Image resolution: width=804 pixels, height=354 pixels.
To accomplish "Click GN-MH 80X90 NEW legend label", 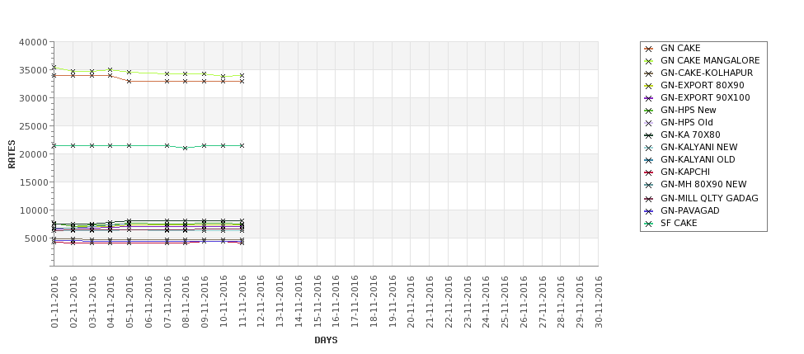I will [703, 184].
